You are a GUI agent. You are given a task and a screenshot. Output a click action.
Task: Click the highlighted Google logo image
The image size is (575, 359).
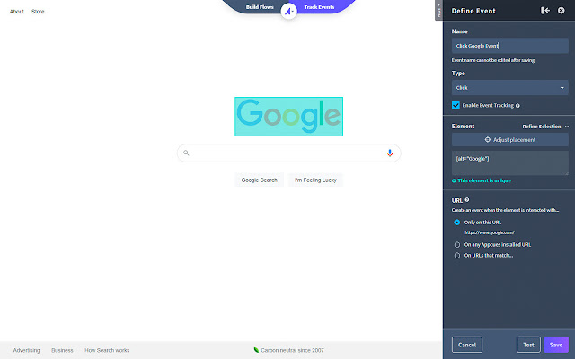tap(288, 117)
